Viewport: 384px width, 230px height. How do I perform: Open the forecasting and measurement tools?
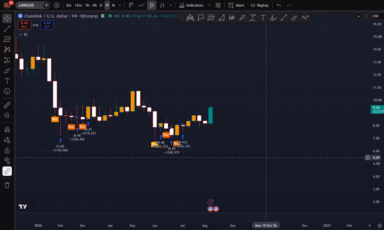click(7, 60)
